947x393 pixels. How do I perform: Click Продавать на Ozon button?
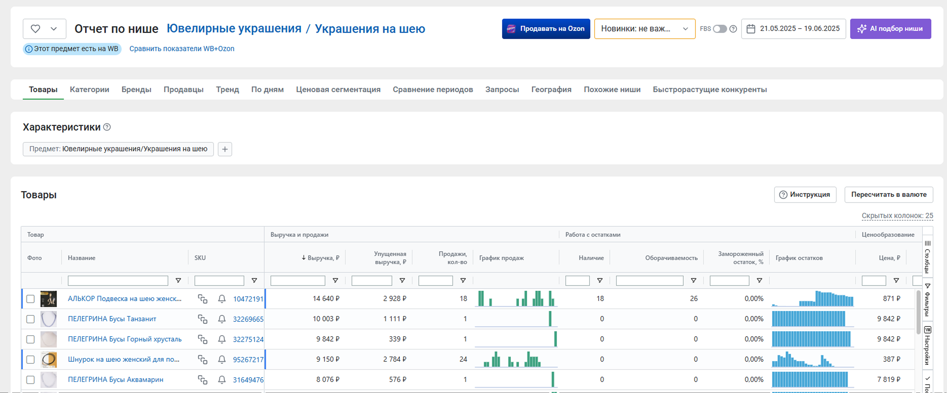[x=546, y=29]
